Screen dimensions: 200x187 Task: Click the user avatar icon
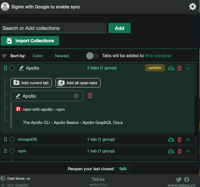[x=5, y=7]
